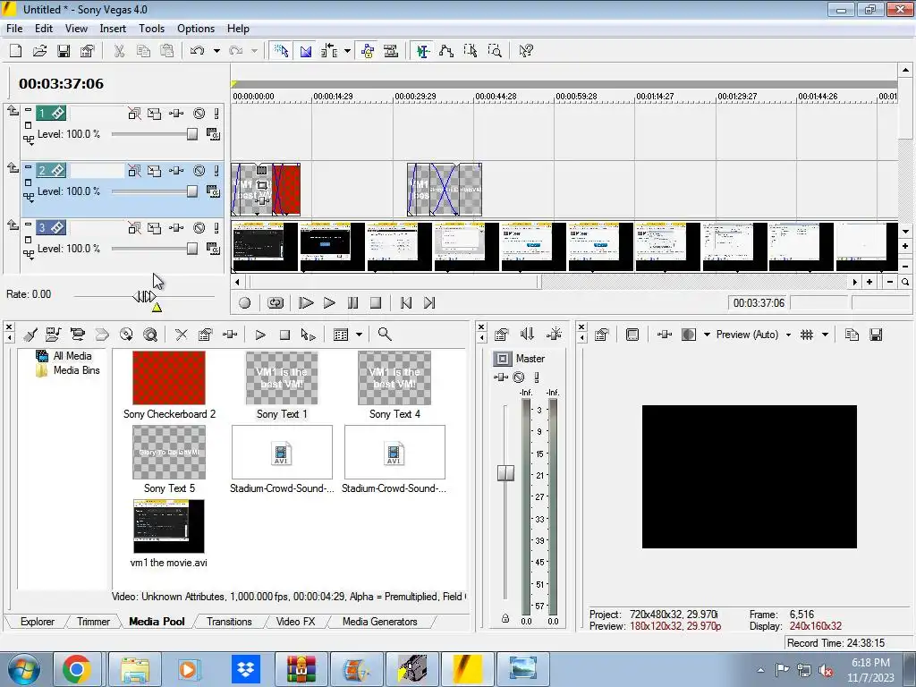The width and height of the screenshot is (916, 687).
Task: Click the playback Rate slider
Action: 144,297
